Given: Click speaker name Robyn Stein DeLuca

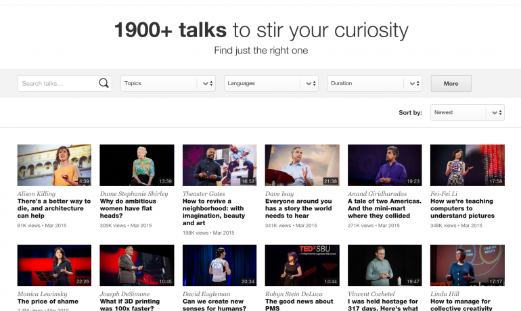Looking at the screenshot, I should tap(294, 293).
